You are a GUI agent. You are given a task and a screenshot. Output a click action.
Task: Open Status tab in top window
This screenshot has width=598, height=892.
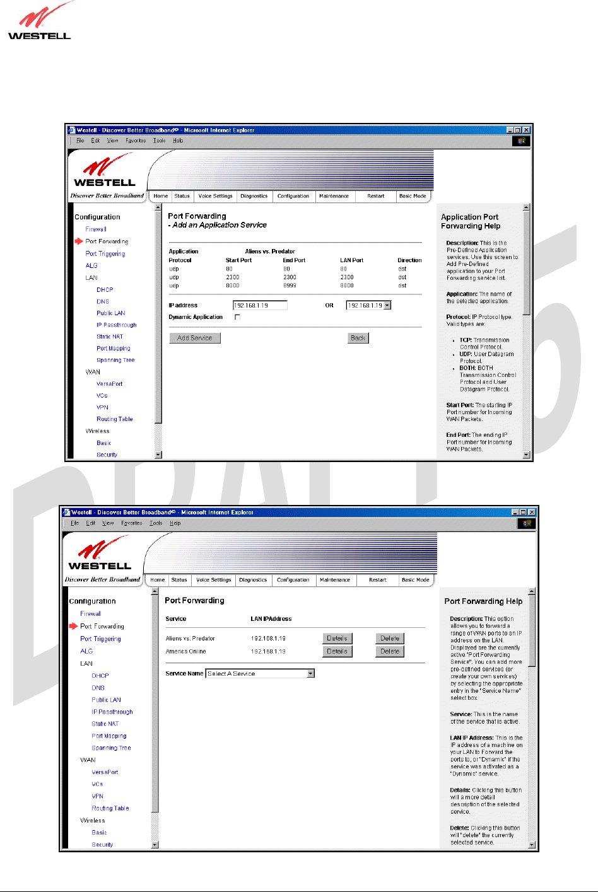click(x=182, y=196)
